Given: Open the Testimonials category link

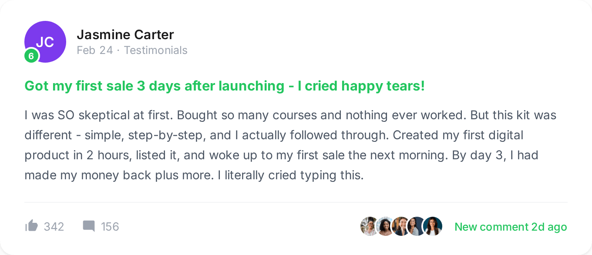Looking at the screenshot, I should [x=156, y=50].
